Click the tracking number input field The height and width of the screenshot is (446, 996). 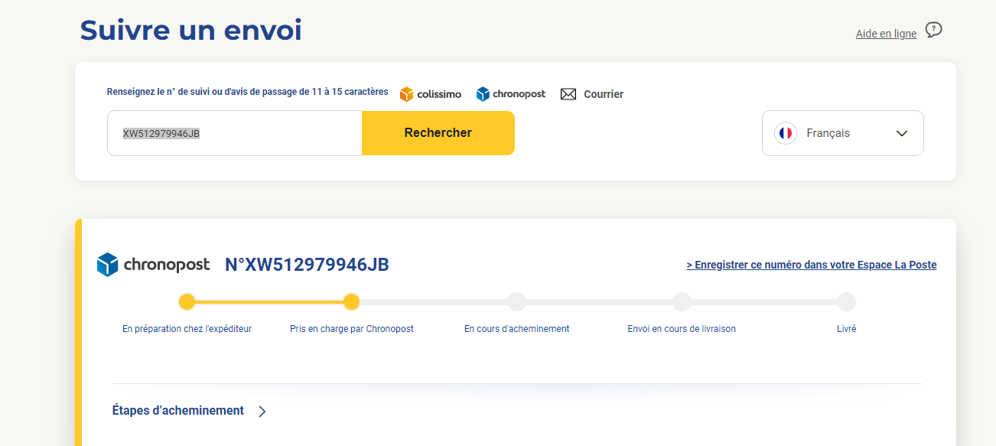235,133
